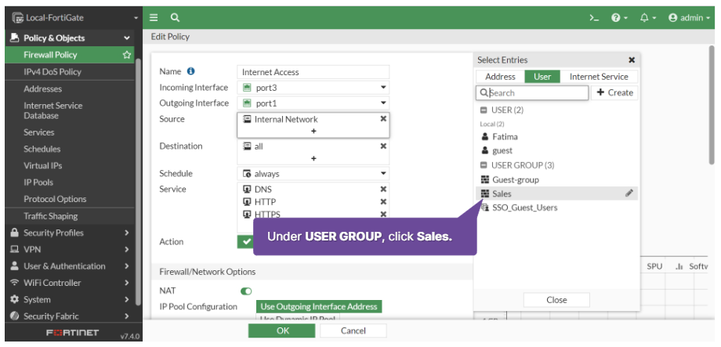Open Schedules in the sidebar

coord(42,149)
